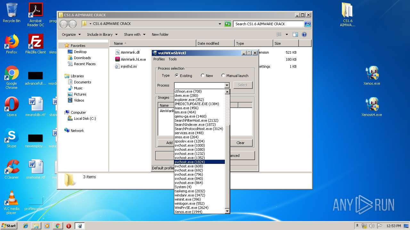
Task: Choose lsass.exe (456) from list
Action: [x=200, y=108]
